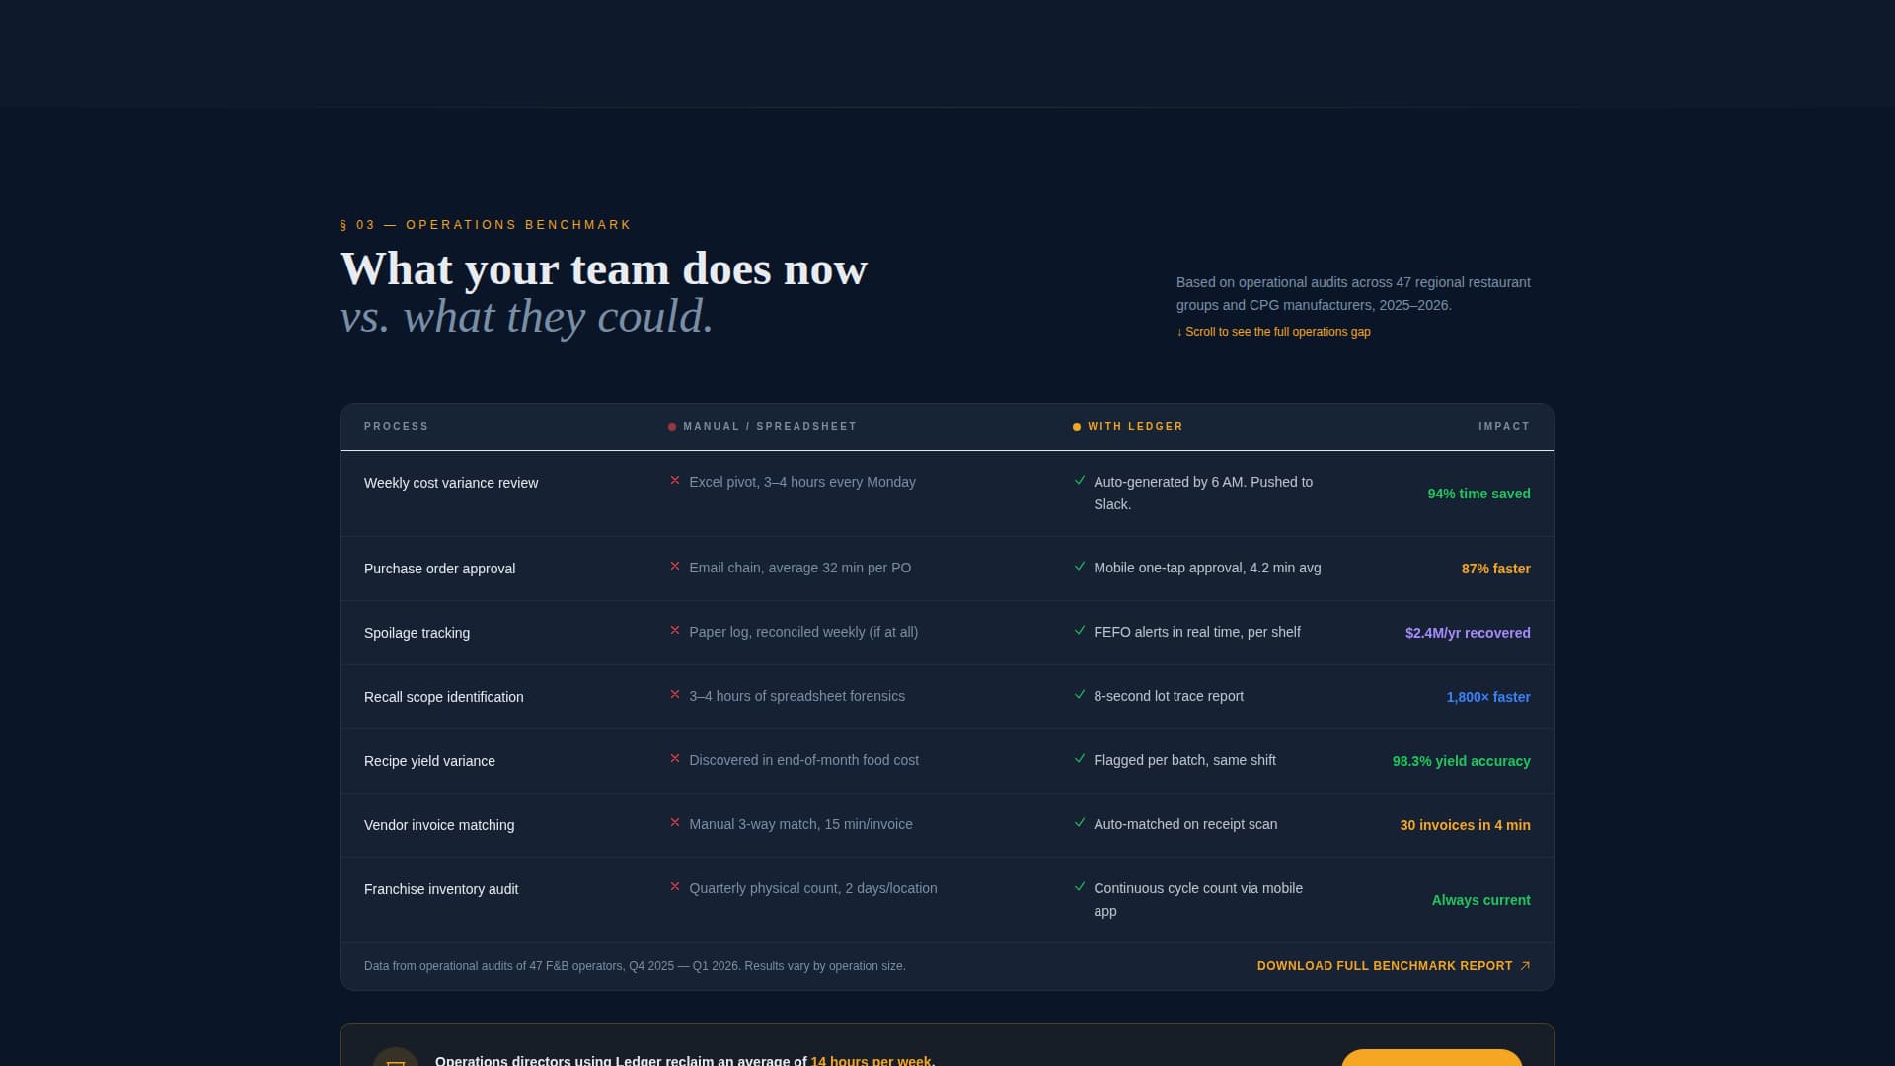Select the Weekly cost variance review row label

pyautogui.click(x=451, y=483)
